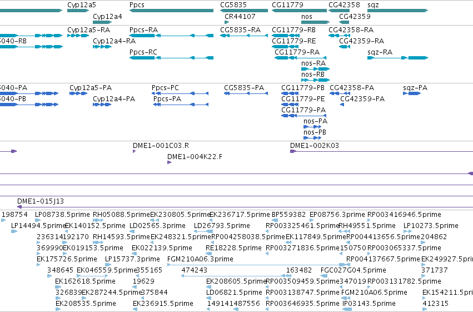Select the DME1-004K22.F BAC end
Image resolution: width=473 pixels, height=312 pixels.
click(x=169, y=162)
